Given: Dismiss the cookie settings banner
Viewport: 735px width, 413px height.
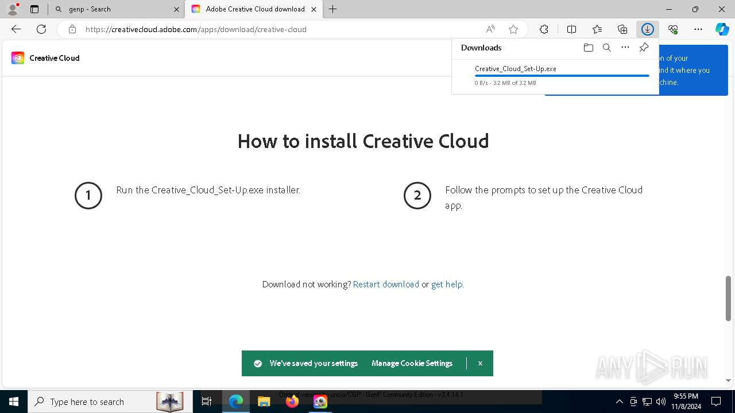Looking at the screenshot, I should pyautogui.click(x=480, y=363).
